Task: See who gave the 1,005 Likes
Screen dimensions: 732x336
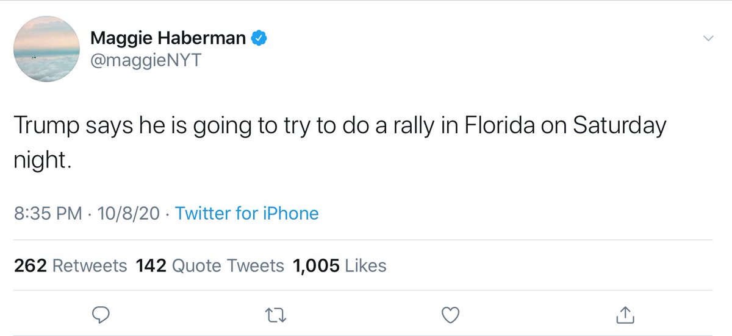Action: click(340, 265)
